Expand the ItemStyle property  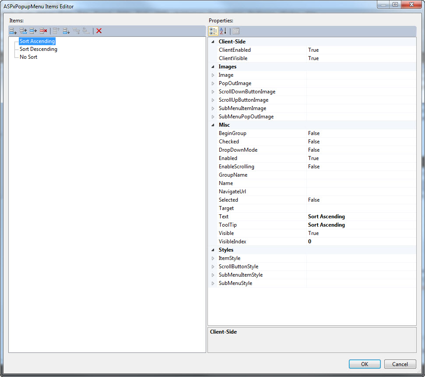click(x=213, y=258)
